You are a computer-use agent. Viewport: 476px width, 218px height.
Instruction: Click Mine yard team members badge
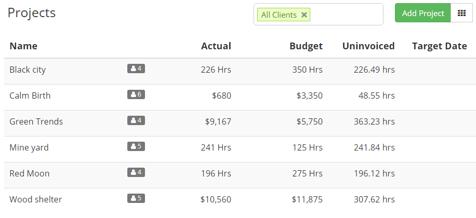[136, 146]
